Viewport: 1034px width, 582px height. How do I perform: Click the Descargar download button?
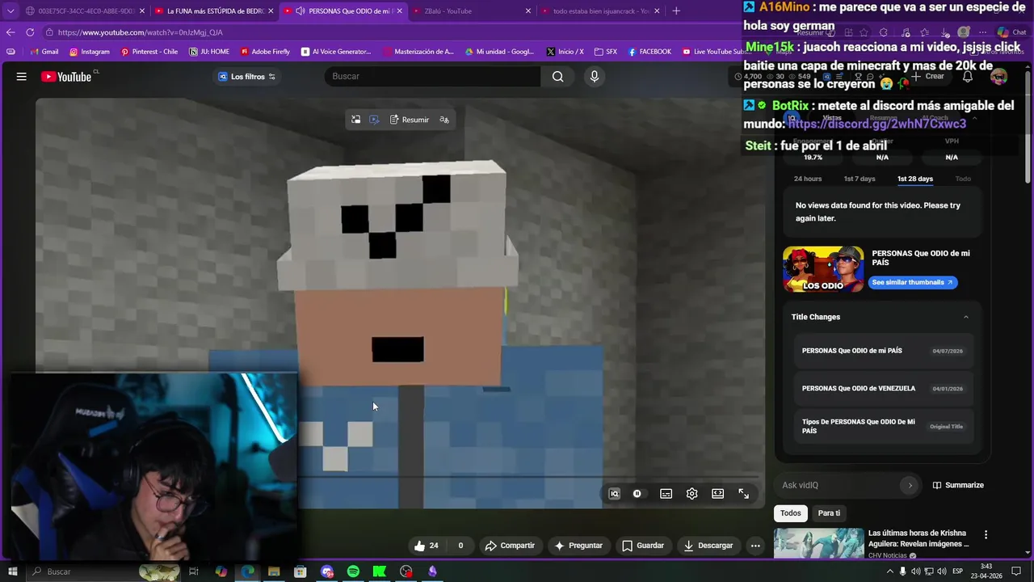point(708,546)
